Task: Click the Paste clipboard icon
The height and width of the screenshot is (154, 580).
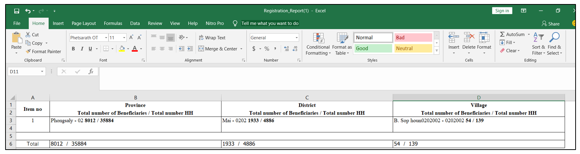Action: click(x=17, y=38)
